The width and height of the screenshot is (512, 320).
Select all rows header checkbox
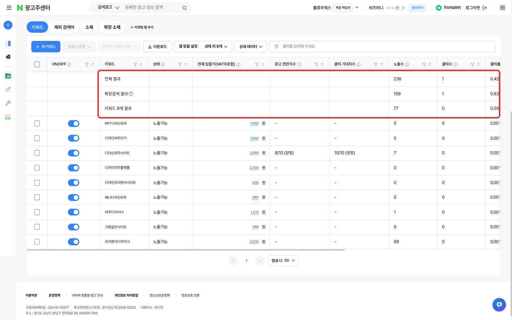pos(37,64)
